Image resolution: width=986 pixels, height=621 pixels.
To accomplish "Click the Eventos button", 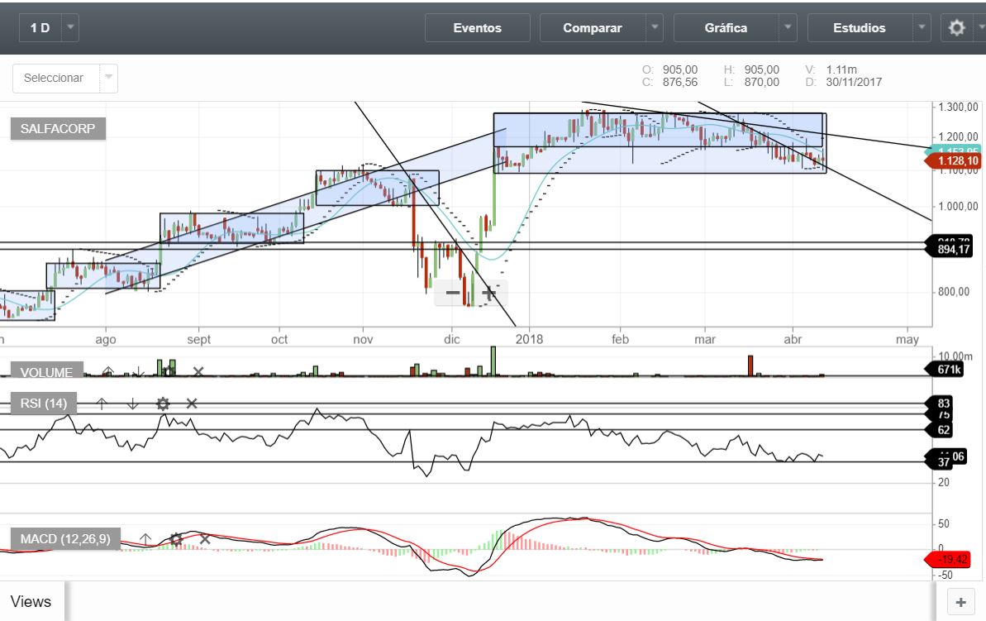I will [x=477, y=28].
